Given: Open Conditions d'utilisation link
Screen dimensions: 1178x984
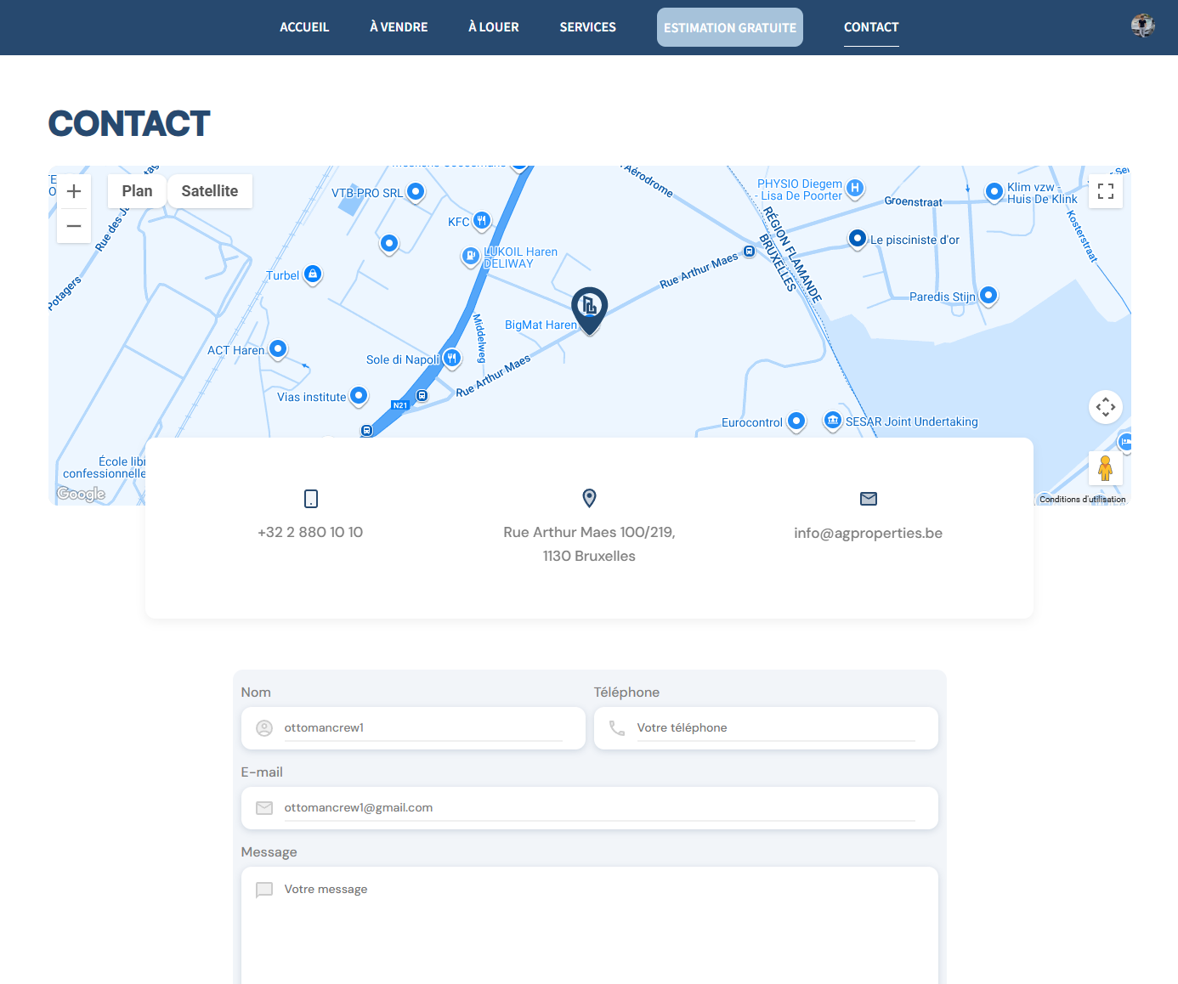Looking at the screenshot, I should coord(1082,500).
